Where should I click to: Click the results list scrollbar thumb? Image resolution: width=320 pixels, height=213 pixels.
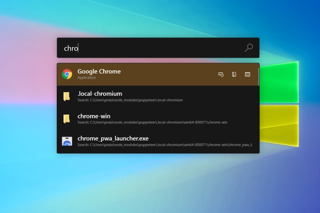tap(259, 77)
